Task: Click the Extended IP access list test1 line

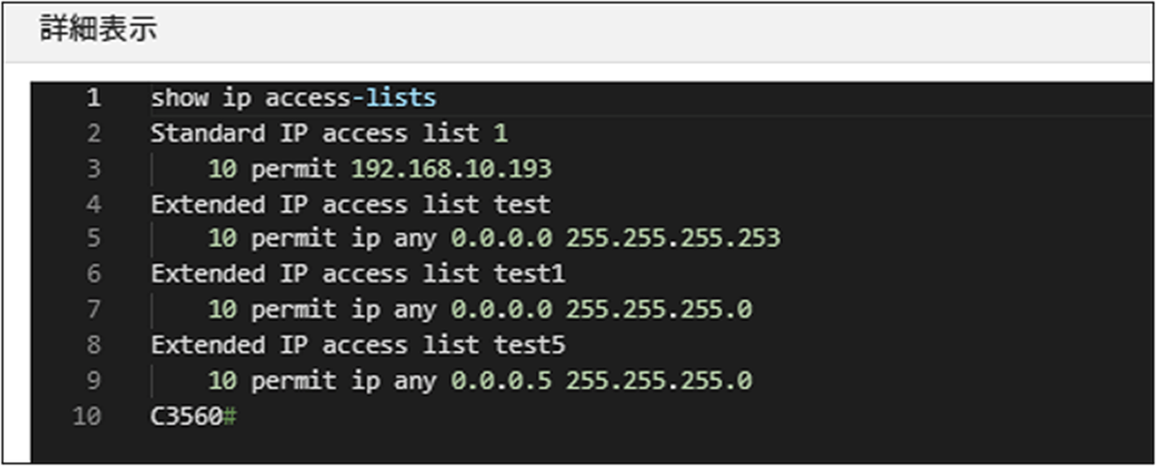Action: click(x=358, y=274)
